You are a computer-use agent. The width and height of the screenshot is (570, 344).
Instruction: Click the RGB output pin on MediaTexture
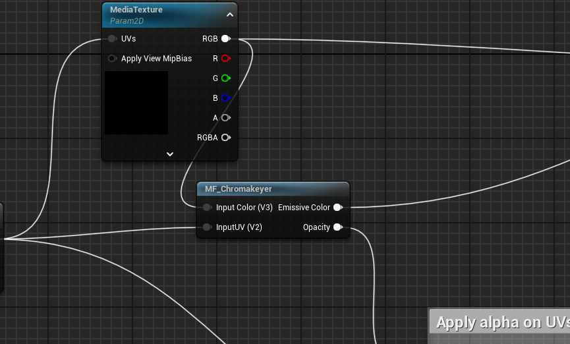point(226,38)
